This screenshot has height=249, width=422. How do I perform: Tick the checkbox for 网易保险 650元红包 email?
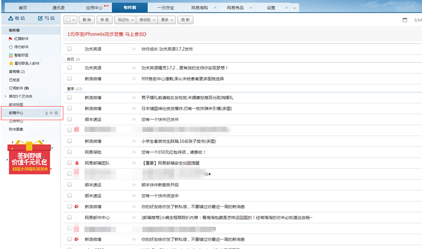(70, 152)
